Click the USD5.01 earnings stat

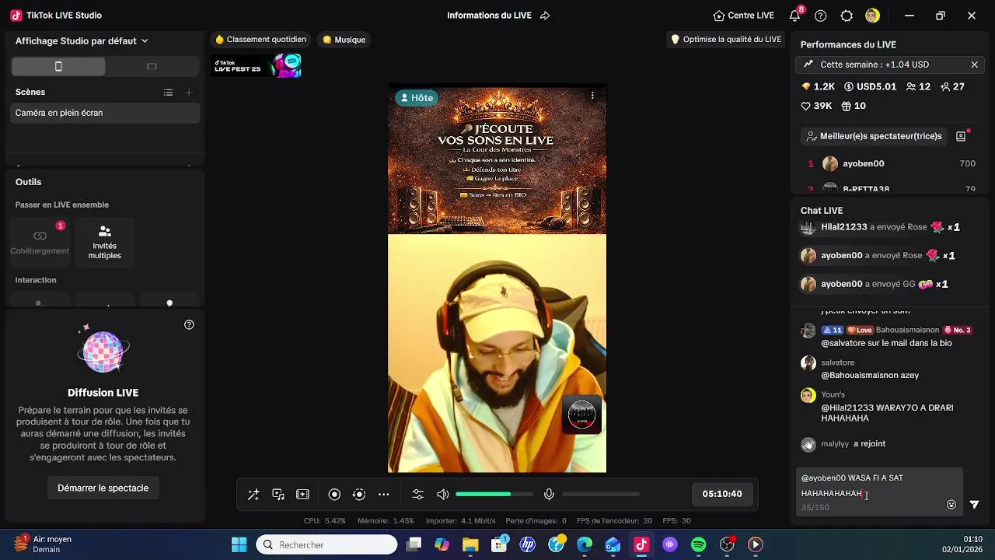(x=870, y=87)
